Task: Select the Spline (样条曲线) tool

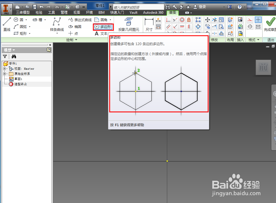Action: point(57,25)
